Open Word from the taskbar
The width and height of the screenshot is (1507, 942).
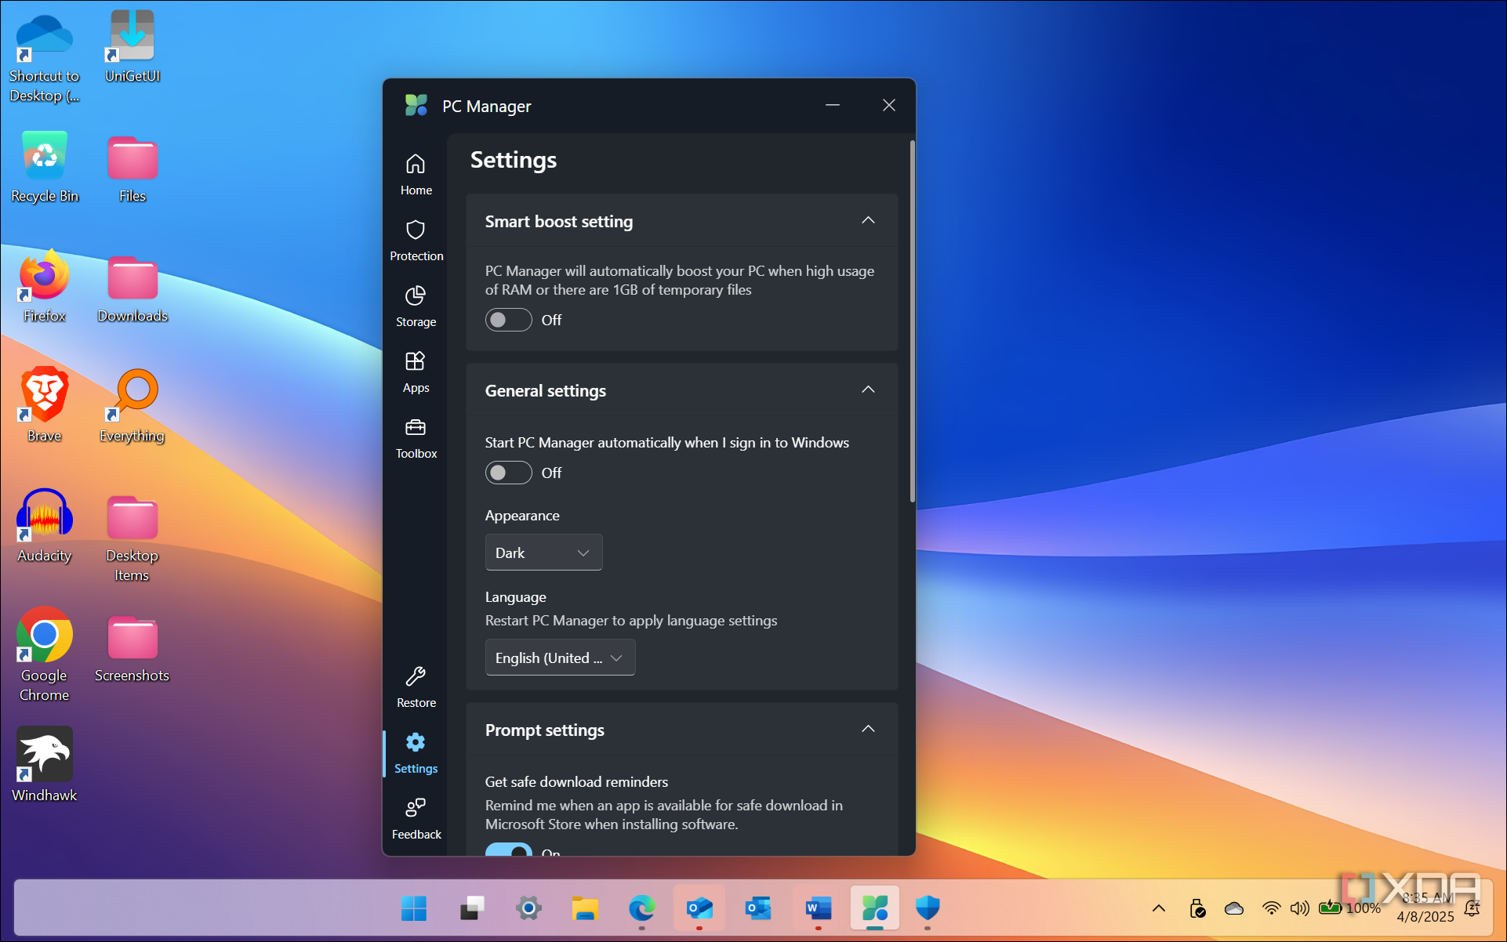[x=818, y=908]
